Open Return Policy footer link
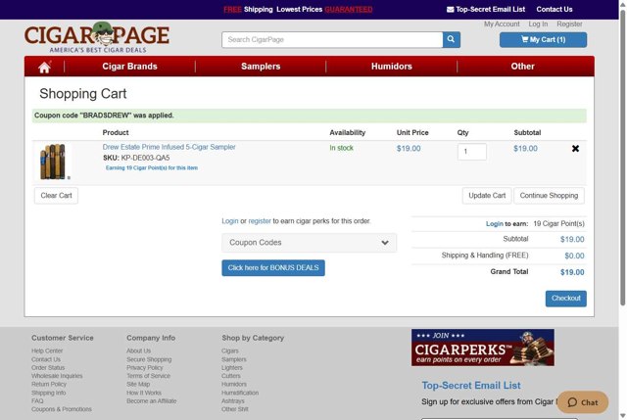627x420 pixels. click(49, 384)
